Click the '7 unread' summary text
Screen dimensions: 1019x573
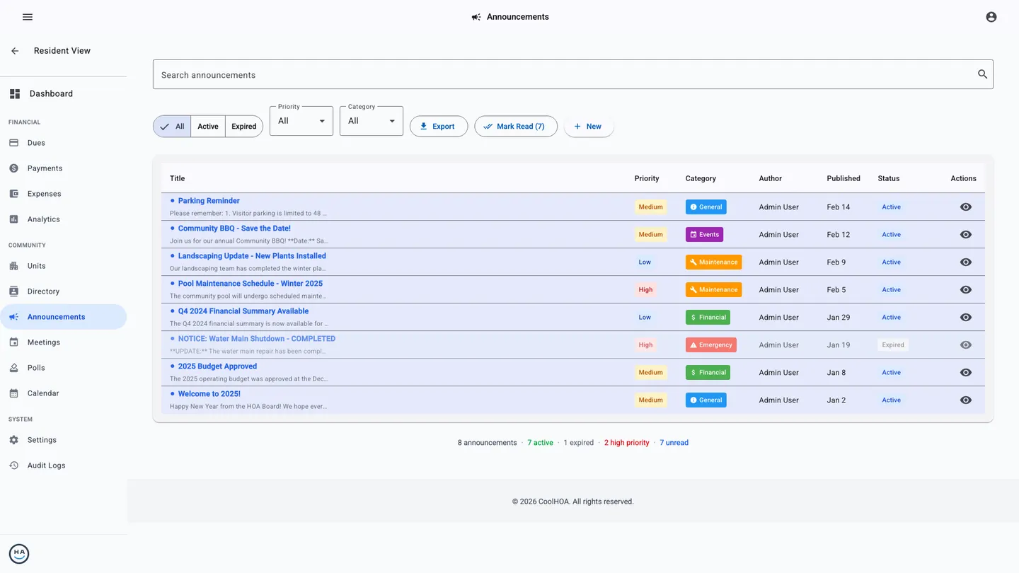(x=674, y=443)
